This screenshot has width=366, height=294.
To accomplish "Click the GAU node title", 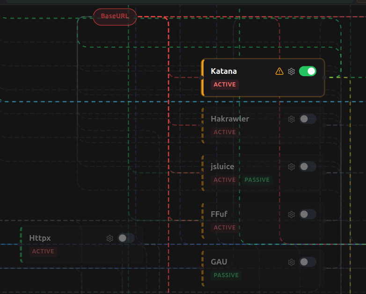I will coord(219,262).
